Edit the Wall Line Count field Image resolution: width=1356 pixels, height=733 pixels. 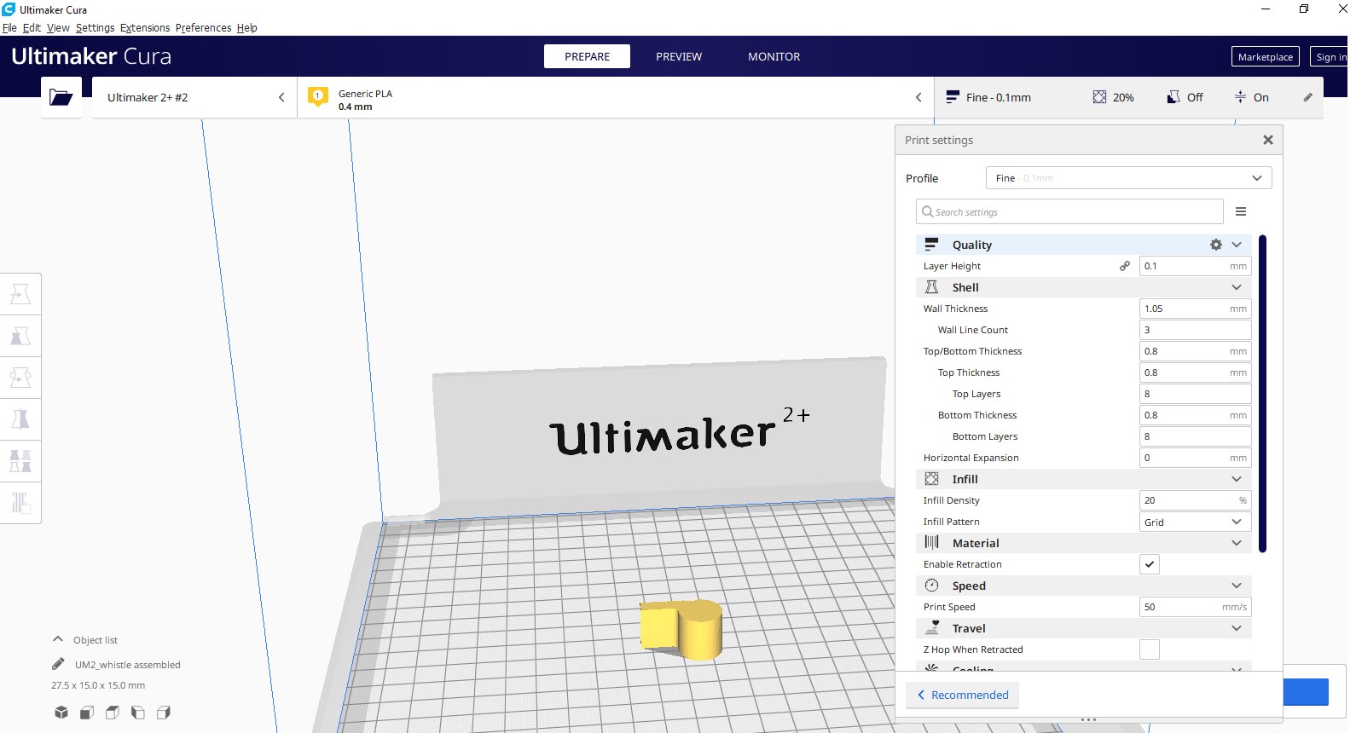click(x=1195, y=330)
